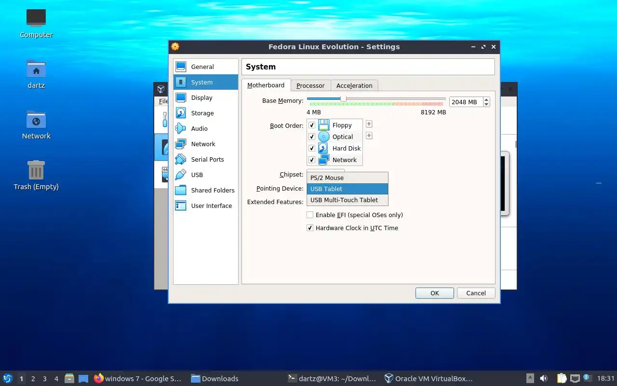Open File menu in VirtualBox Manager window
Viewport: 617px width, 386px height.
pyautogui.click(x=163, y=101)
